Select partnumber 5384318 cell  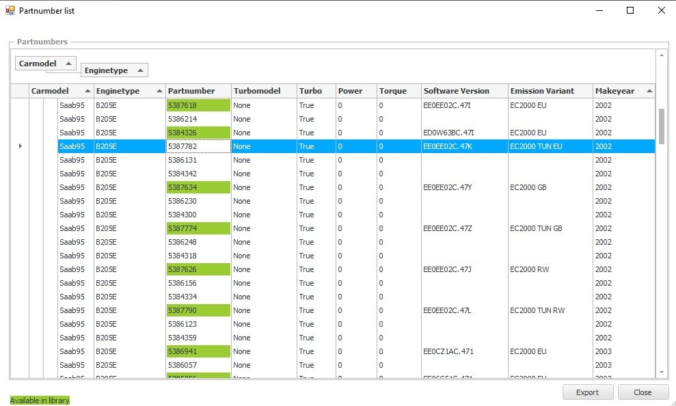click(198, 256)
